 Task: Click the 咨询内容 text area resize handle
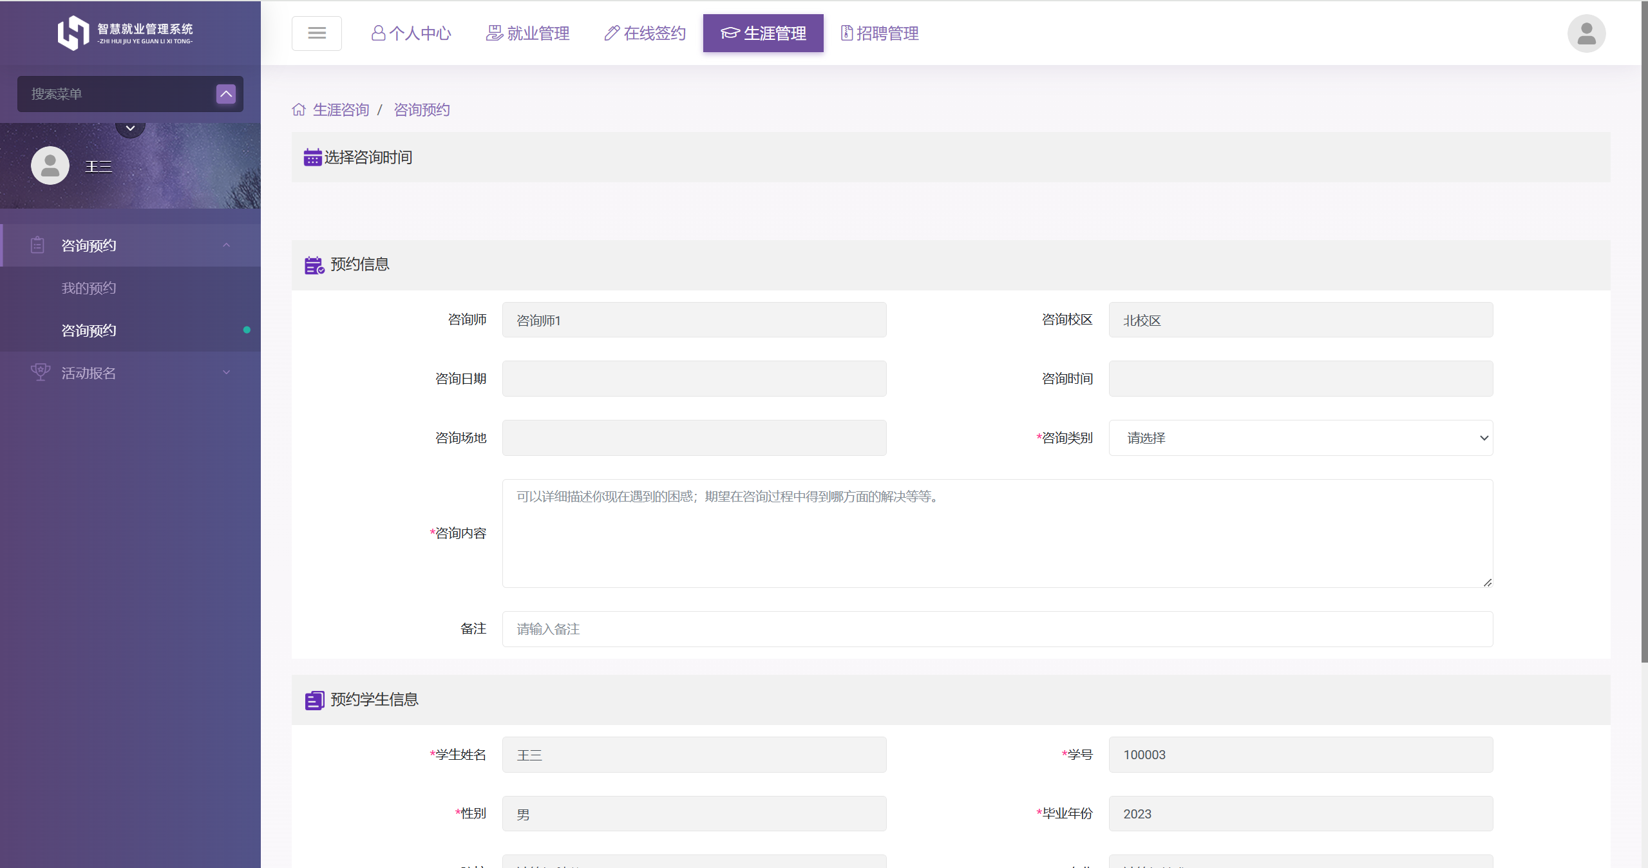pyautogui.click(x=1487, y=582)
